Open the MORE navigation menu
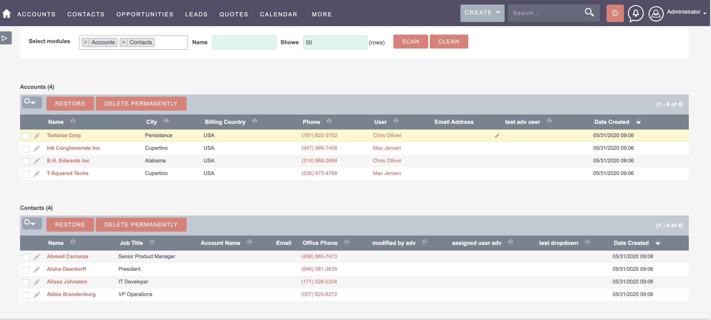 (322, 14)
